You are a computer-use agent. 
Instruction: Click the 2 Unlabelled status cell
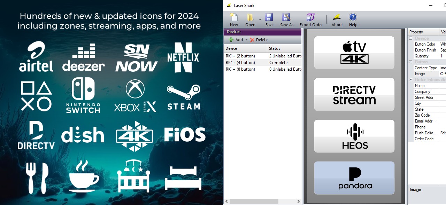coord(285,56)
